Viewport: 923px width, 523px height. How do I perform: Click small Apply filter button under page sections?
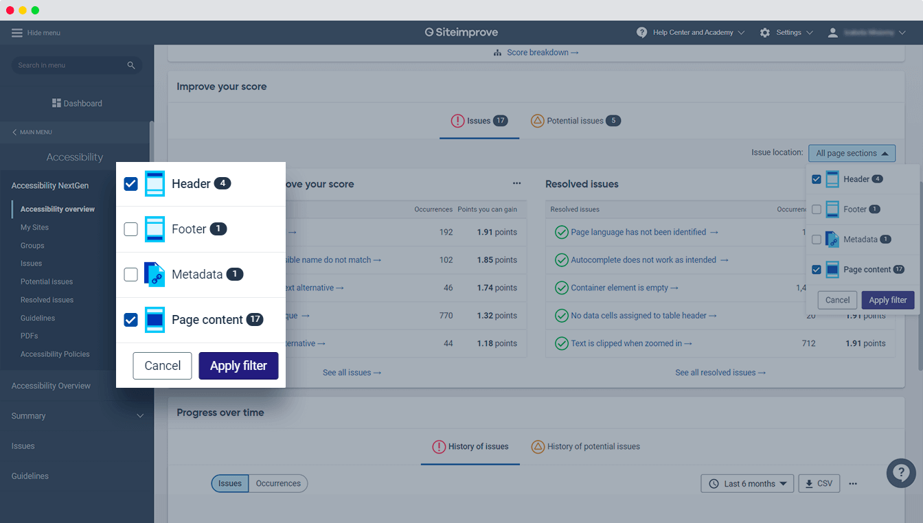tap(888, 300)
